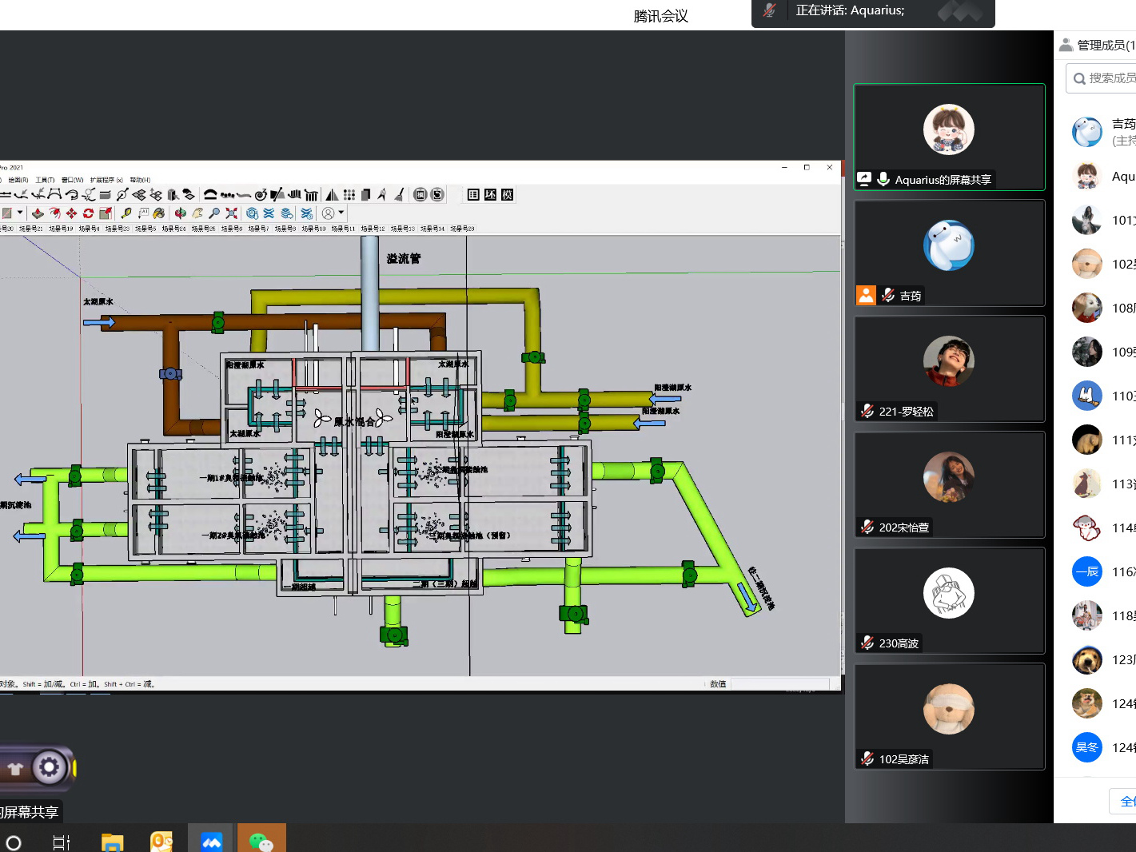Activate the Zoom Extents tool
The height and width of the screenshot is (852, 1136).
[231, 213]
